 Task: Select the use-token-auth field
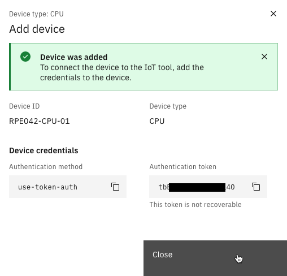click(x=68, y=187)
